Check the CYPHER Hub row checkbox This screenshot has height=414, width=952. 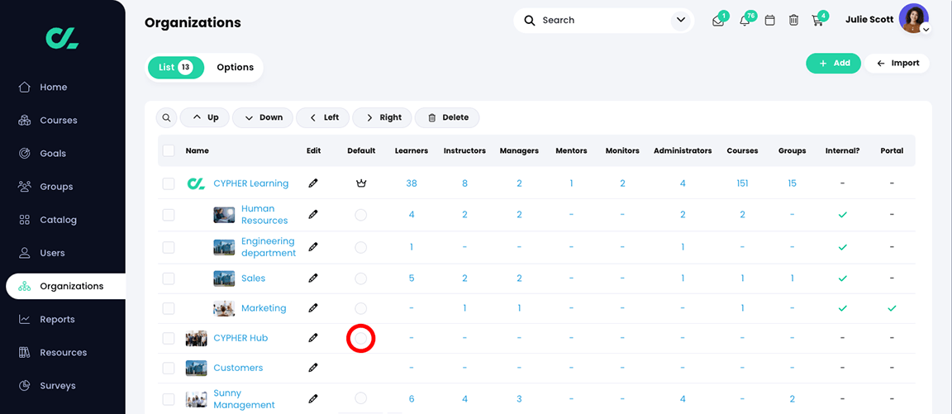(169, 338)
